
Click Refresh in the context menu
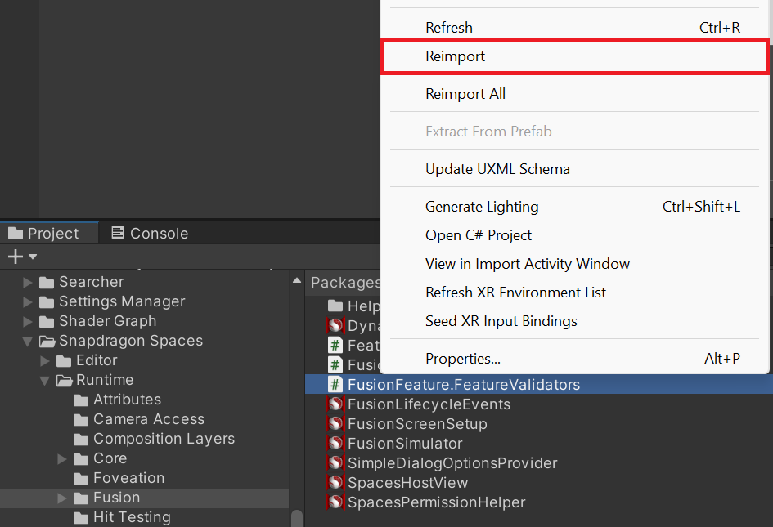[x=574, y=28]
